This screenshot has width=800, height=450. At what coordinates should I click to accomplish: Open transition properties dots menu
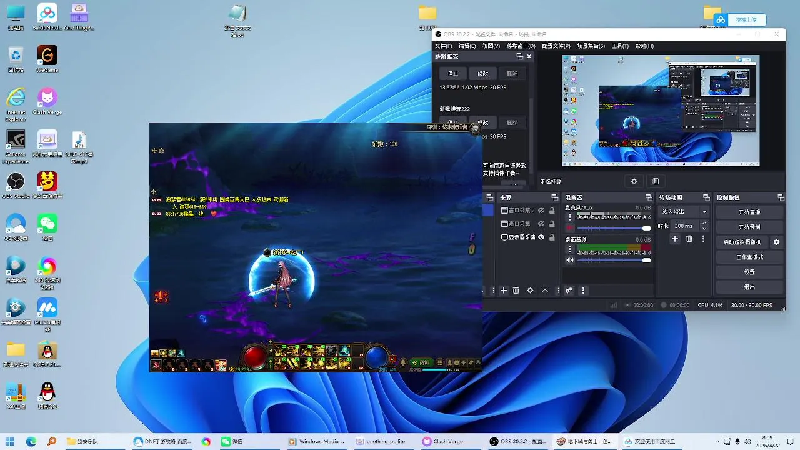(703, 239)
